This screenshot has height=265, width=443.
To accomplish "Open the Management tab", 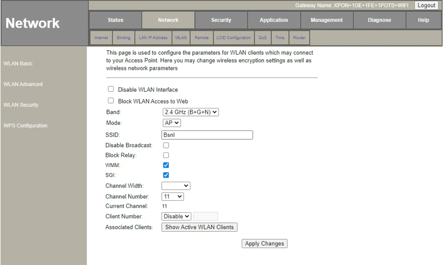I will point(326,20).
